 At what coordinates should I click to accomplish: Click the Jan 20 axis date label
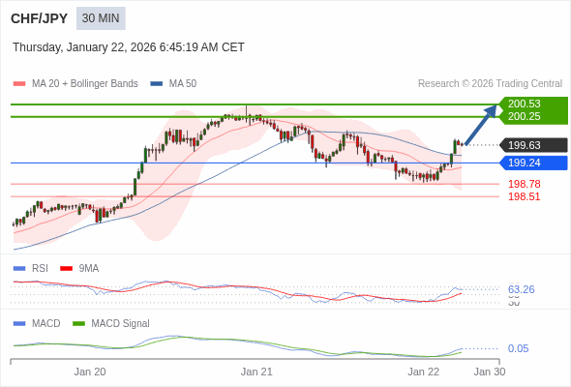click(x=90, y=372)
